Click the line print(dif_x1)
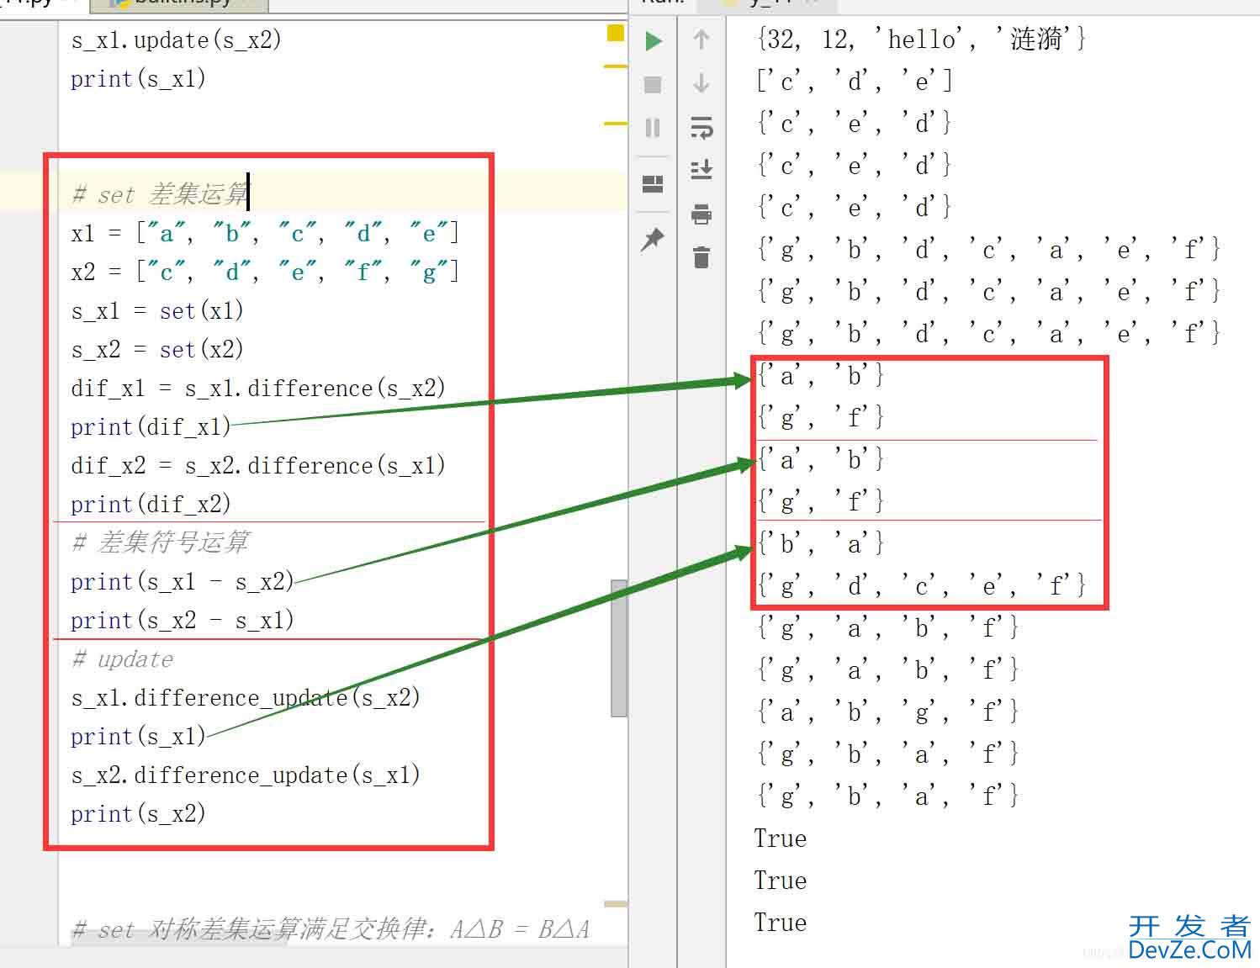The image size is (1260, 968). click(151, 427)
